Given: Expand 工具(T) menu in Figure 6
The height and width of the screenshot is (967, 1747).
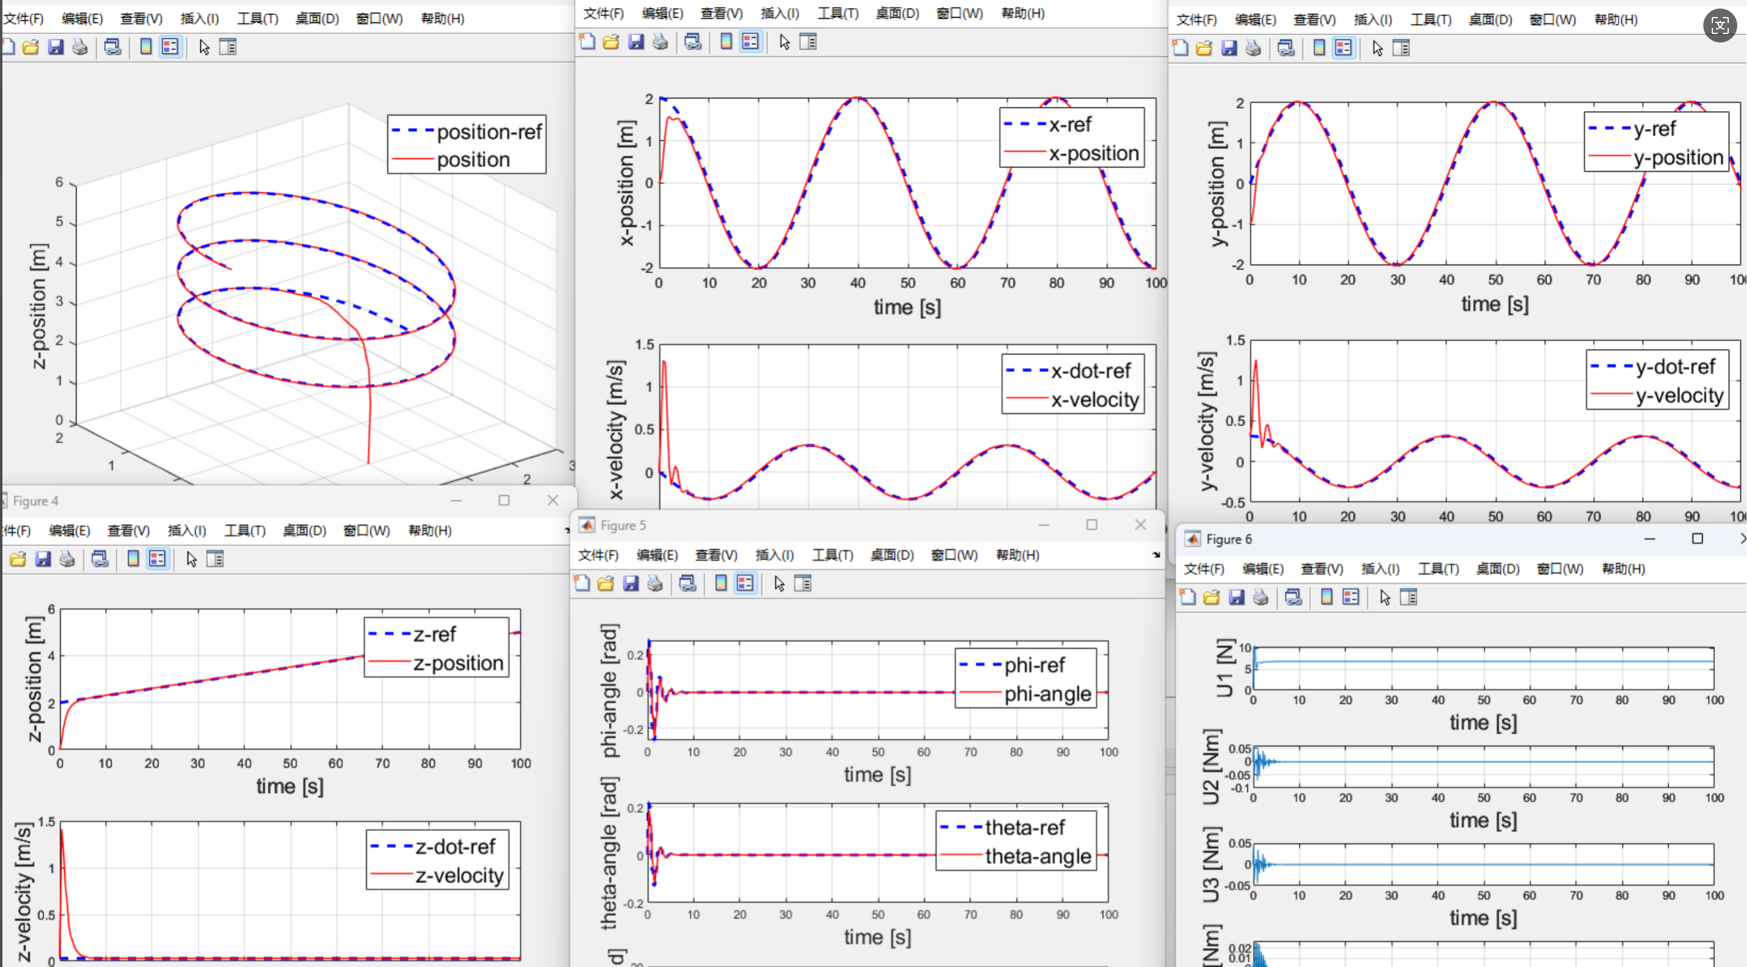Looking at the screenshot, I should [1438, 569].
